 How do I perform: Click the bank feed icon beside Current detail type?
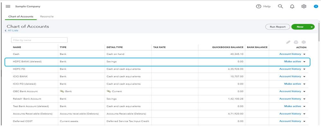(109, 91)
